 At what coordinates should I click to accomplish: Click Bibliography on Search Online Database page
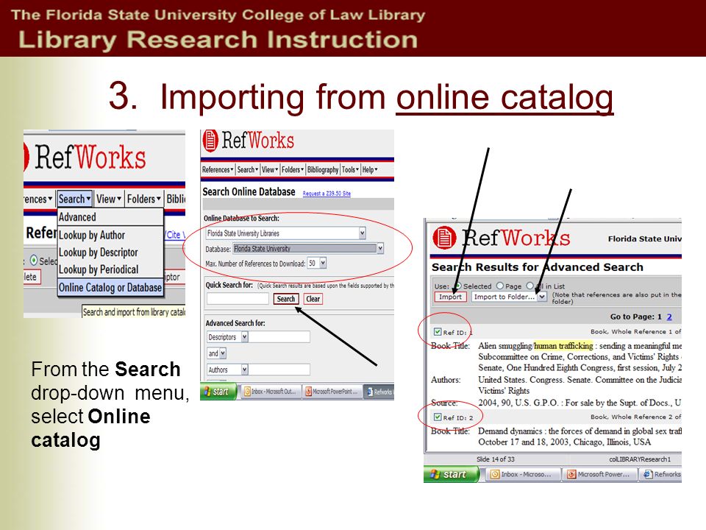pyautogui.click(x=323, y=170)
